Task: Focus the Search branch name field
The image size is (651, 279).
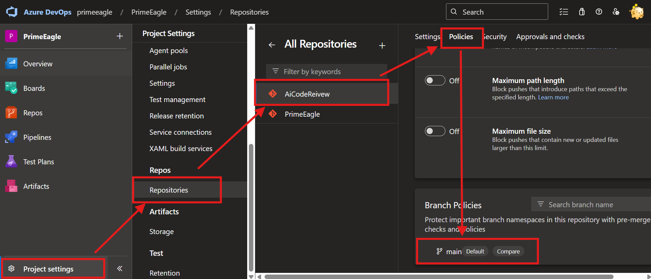Action: point(591,204)
